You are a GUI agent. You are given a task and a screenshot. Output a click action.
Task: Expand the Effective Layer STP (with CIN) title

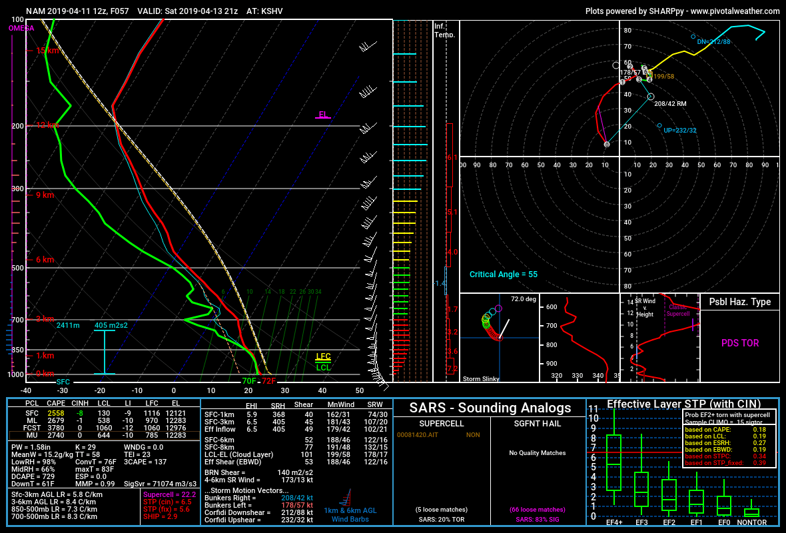683,404
